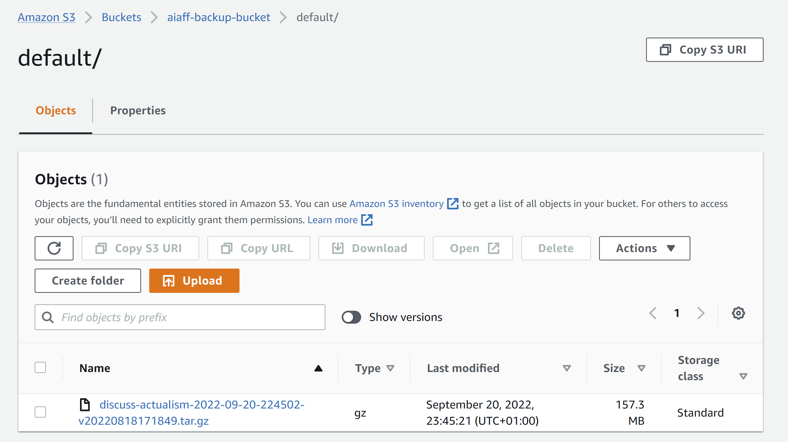Toggle the Show versions switch

(x=351, y=317)
